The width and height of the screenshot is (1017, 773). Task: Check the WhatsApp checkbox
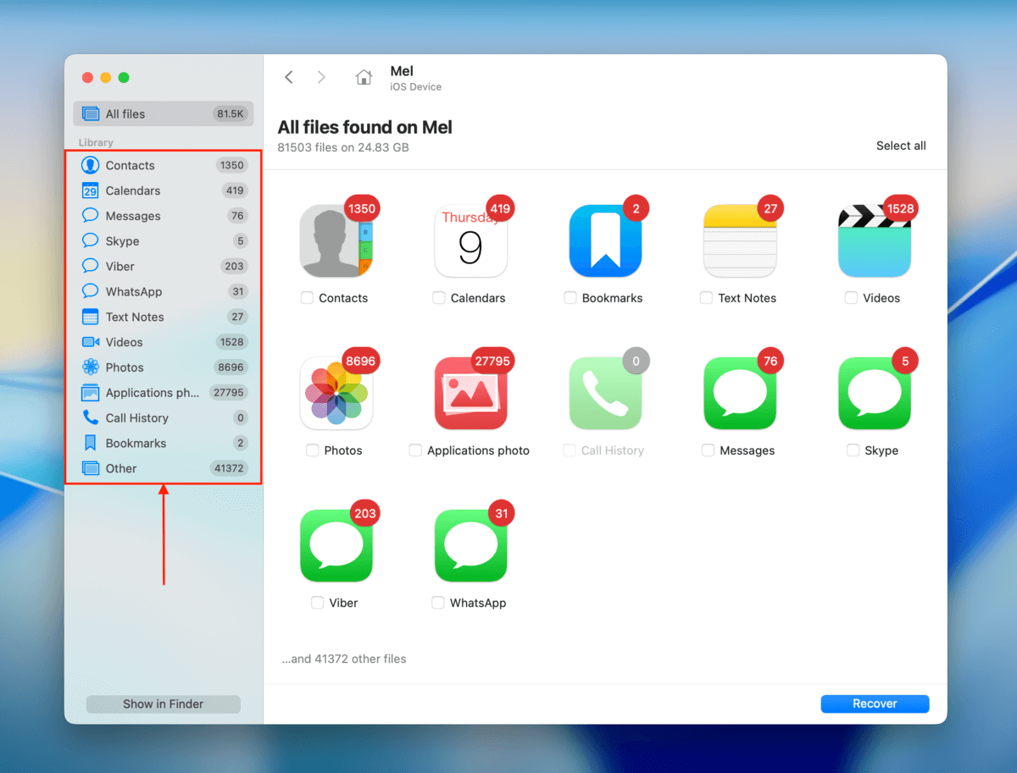(x=438, y=603)
